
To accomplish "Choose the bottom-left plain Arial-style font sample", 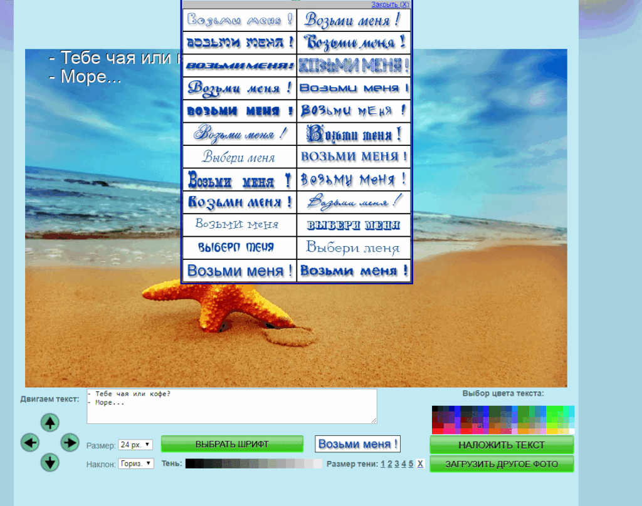I will (x=239, y=271).
